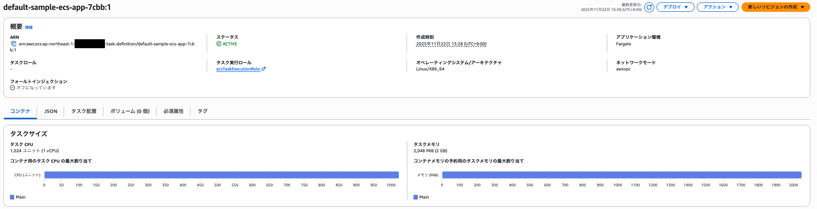The width and height of the screenshot is (817, 209).
Task: Click the 概要 section heading
Action: (16, 27)
